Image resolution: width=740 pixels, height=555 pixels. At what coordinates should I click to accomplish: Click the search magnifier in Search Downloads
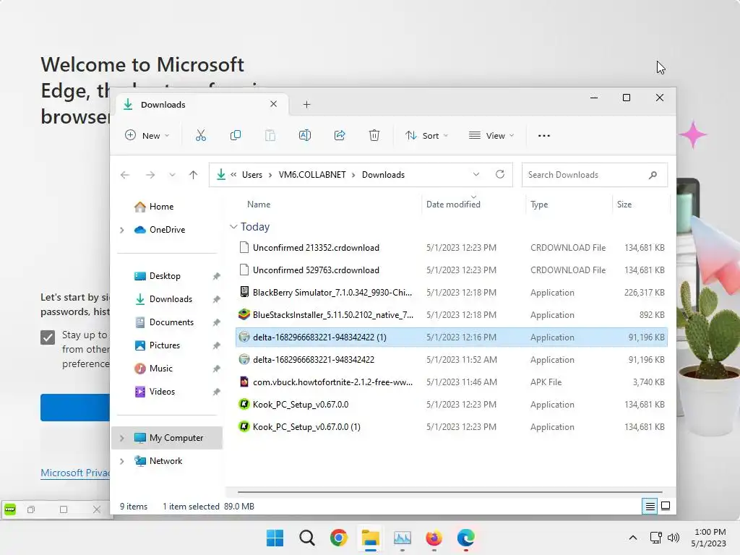(x=653, y=175)
